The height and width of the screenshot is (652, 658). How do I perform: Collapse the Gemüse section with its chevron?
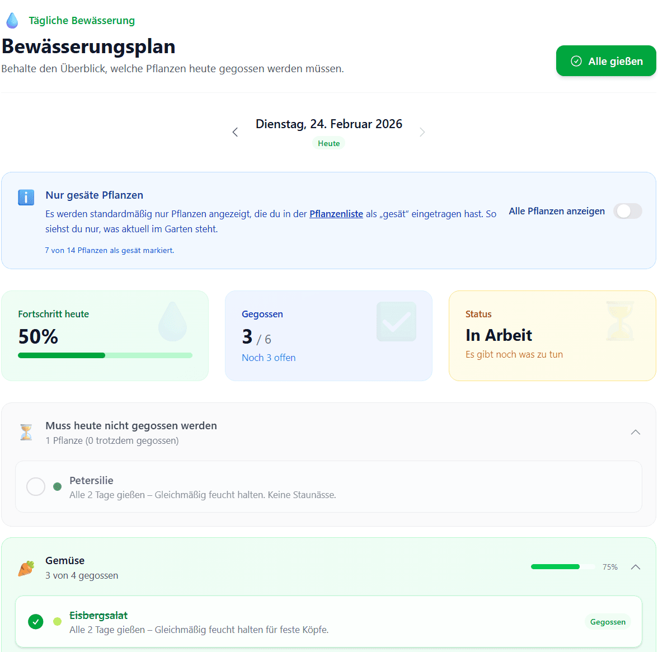click(x=636, y=566)
